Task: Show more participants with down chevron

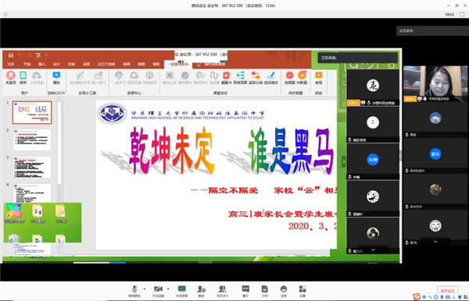Action: coord(435,242)
